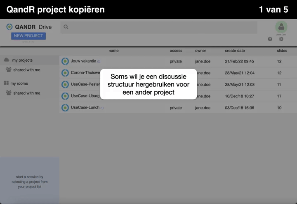Click slide count 17
The width and height of the screenshot is (297, 204).
[x=279, y=96]
